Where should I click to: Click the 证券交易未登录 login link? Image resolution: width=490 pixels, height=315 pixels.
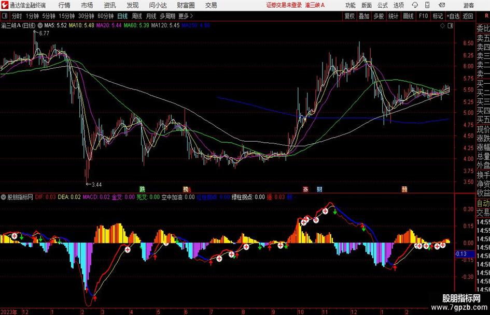pos(284,5)
